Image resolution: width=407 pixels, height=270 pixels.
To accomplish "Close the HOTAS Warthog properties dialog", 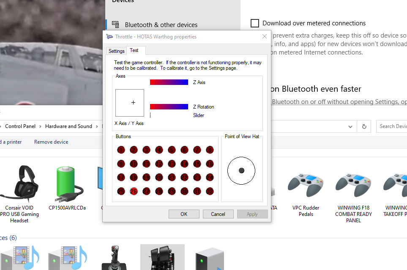I will pos(265,37).
